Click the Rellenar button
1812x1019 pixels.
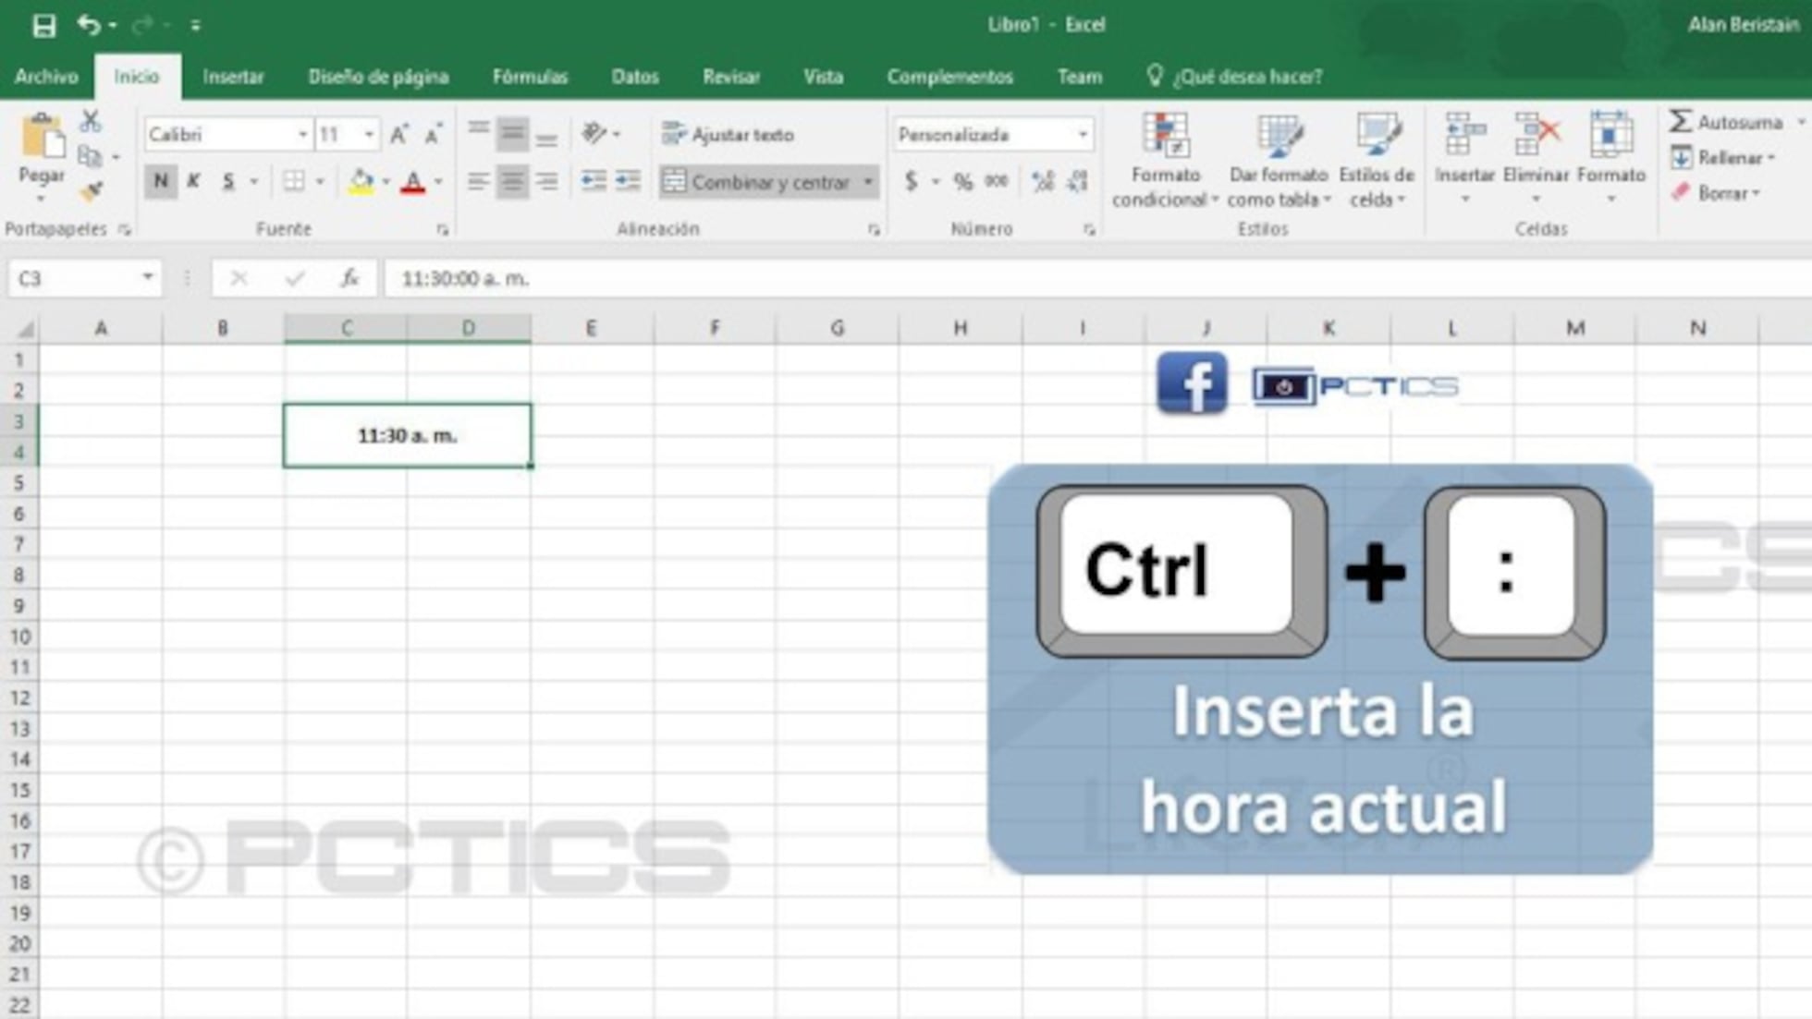[1723, 158]
